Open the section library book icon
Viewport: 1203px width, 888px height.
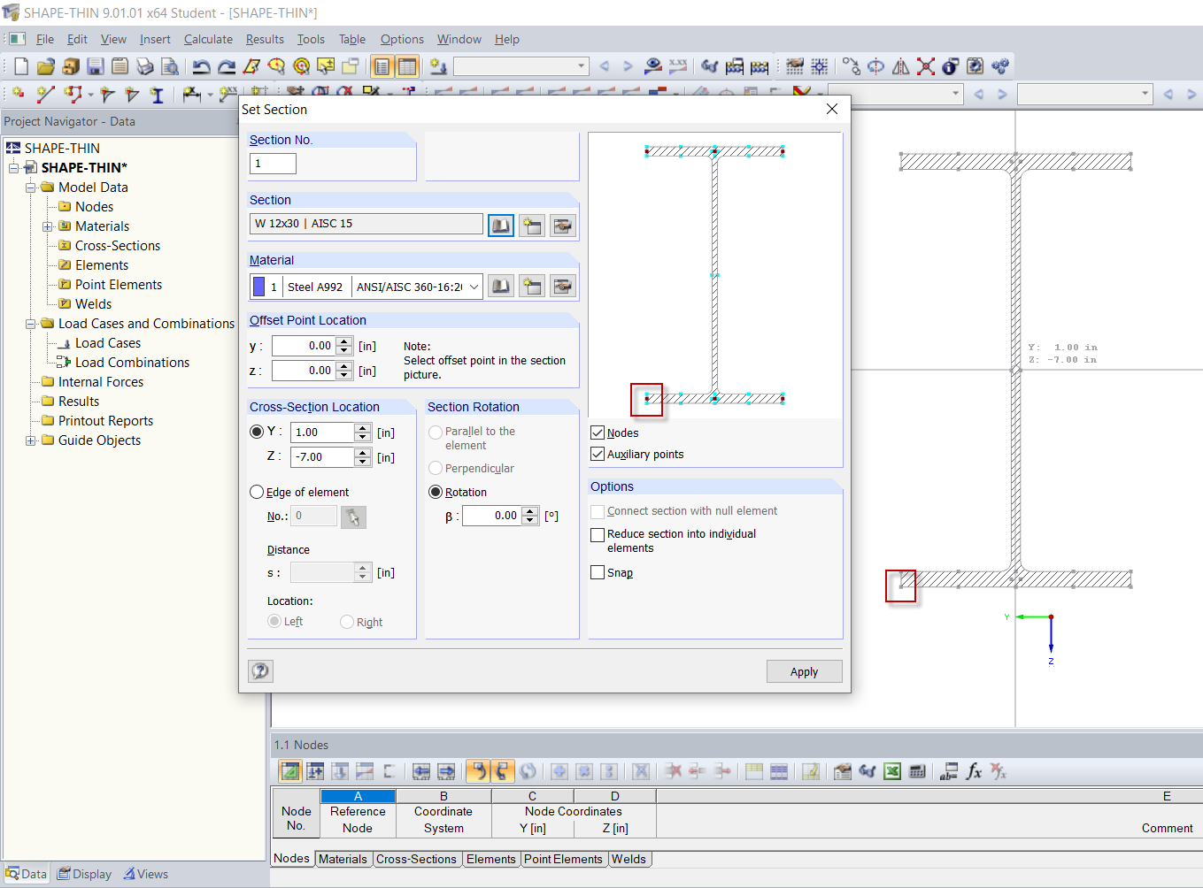[501, 226]
